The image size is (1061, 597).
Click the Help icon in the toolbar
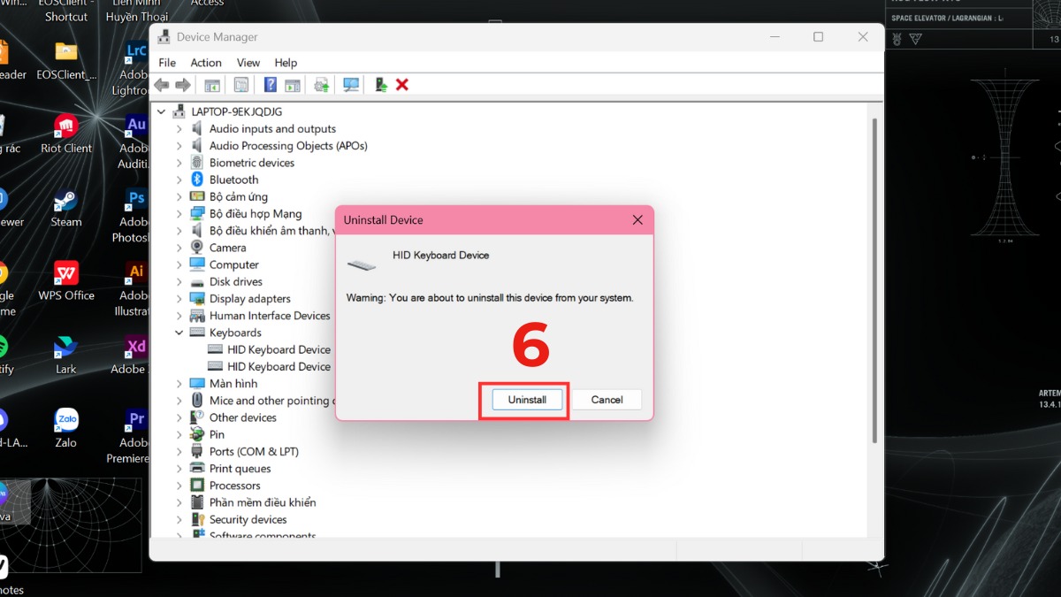(270, 84)
